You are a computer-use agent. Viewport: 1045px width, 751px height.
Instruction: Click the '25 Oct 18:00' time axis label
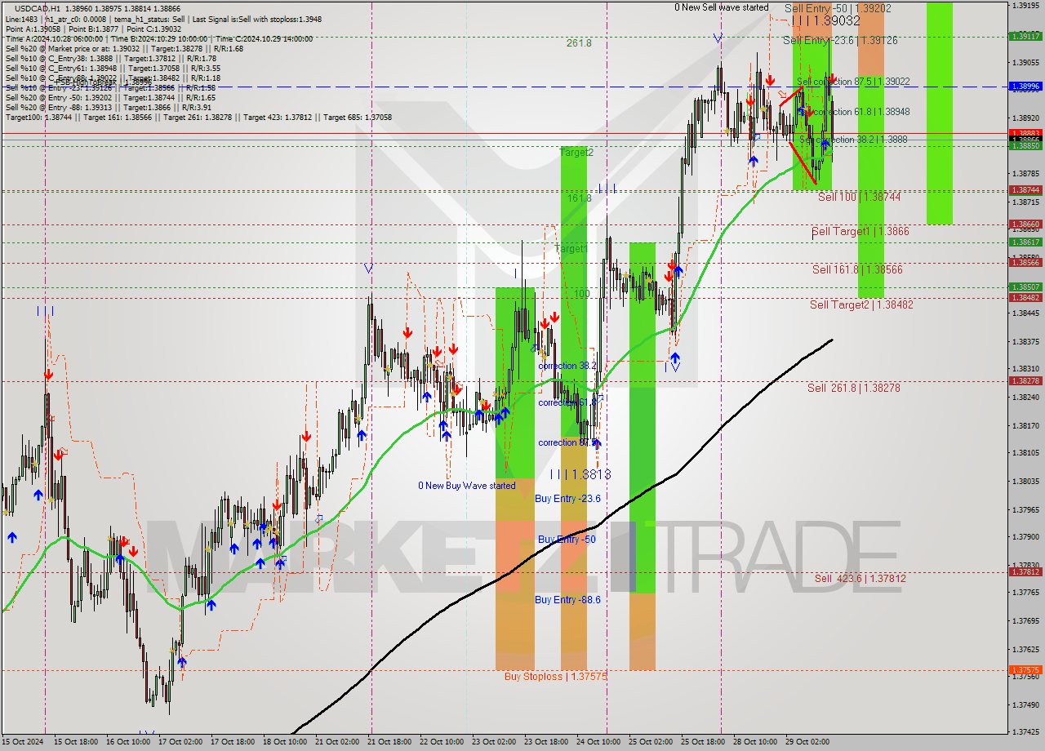point(703,742)
